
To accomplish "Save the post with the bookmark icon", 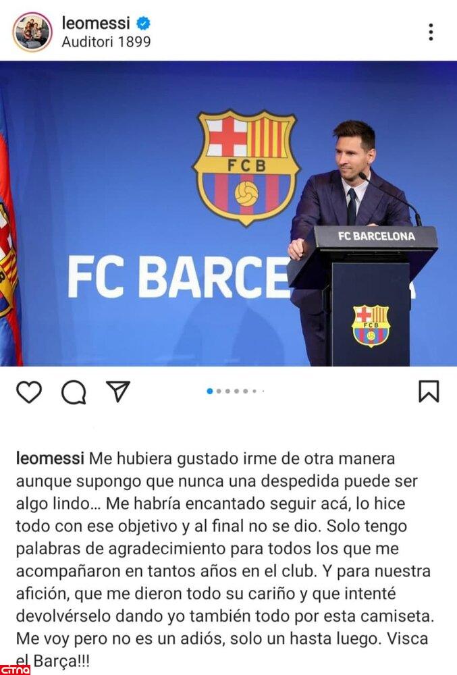I will (x=429, y=391).
